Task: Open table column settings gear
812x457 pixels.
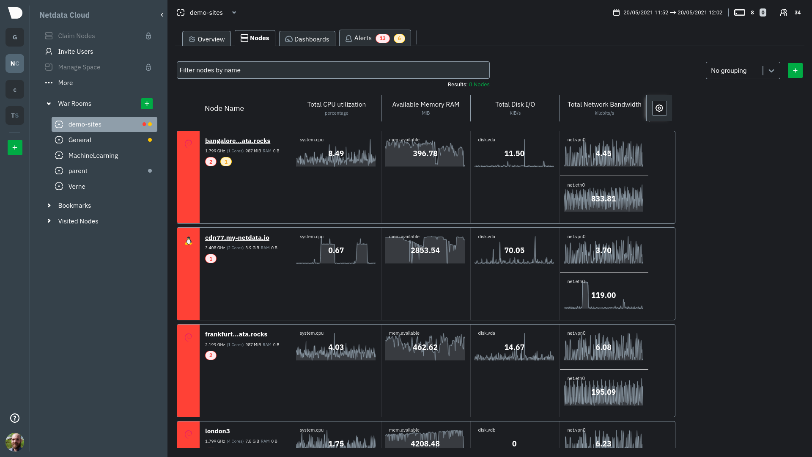Action: click(659, 108)
